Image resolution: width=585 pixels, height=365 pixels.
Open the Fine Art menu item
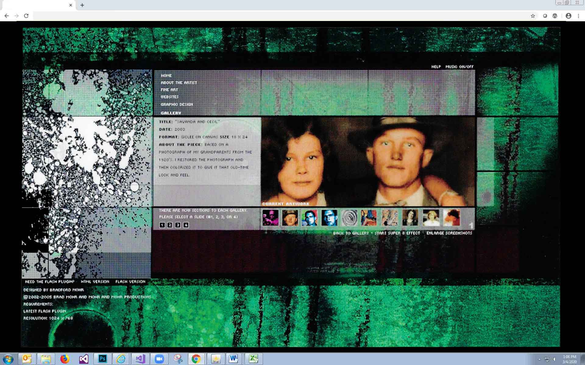coord(169,90)
